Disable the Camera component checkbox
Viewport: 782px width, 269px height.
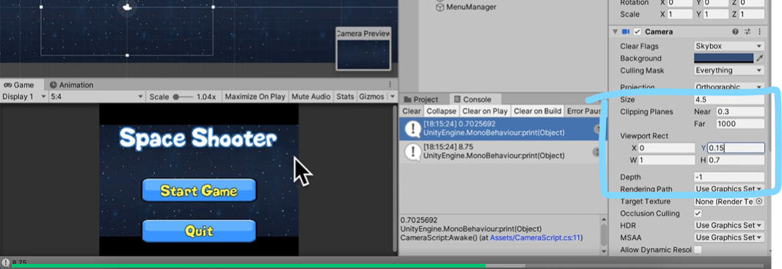pos(637,32)
